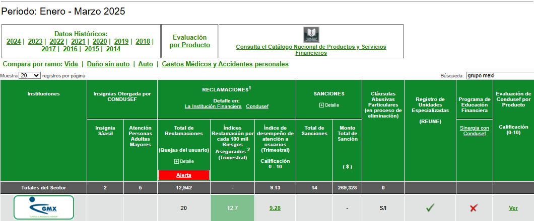
Task: Click the Catálogo Nacional book logo icon
Action: pos(311,35)
